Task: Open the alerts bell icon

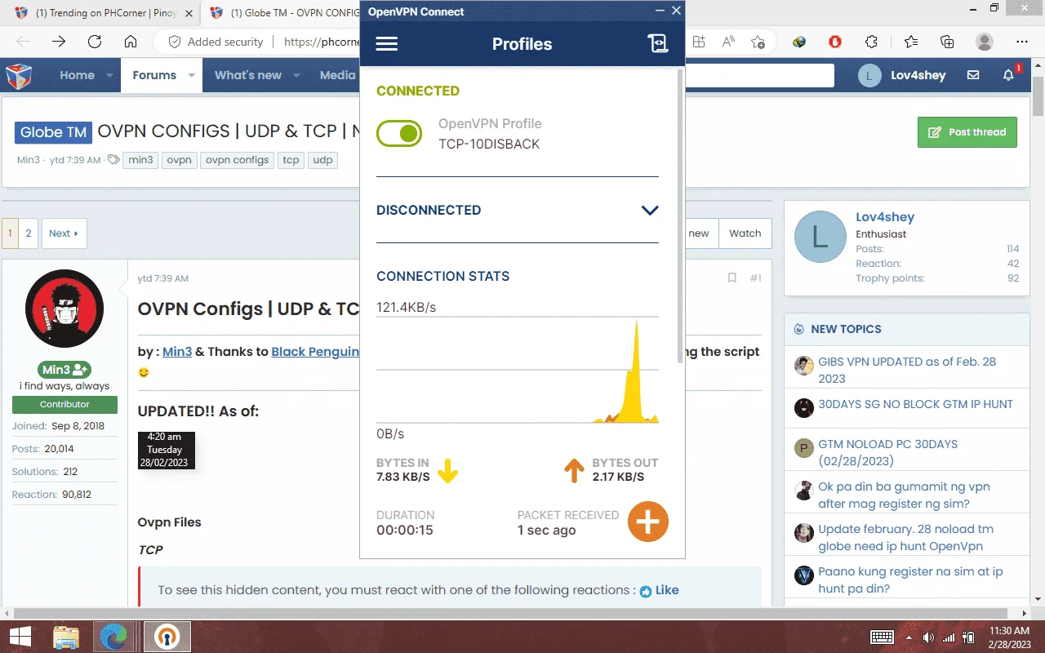Action: [x=1009, y=75]
